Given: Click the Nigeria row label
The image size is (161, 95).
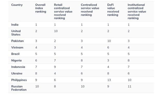Looking at the screenshot, I should pos(17,60).
